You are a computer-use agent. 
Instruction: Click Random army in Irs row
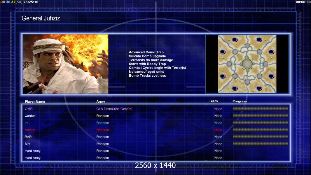[x=102, y=123]
